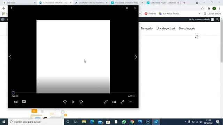The width and height of the screenshot is (223, 125).
Task: Open Mail app from taskbar
Action: click(x=100, y=122)
